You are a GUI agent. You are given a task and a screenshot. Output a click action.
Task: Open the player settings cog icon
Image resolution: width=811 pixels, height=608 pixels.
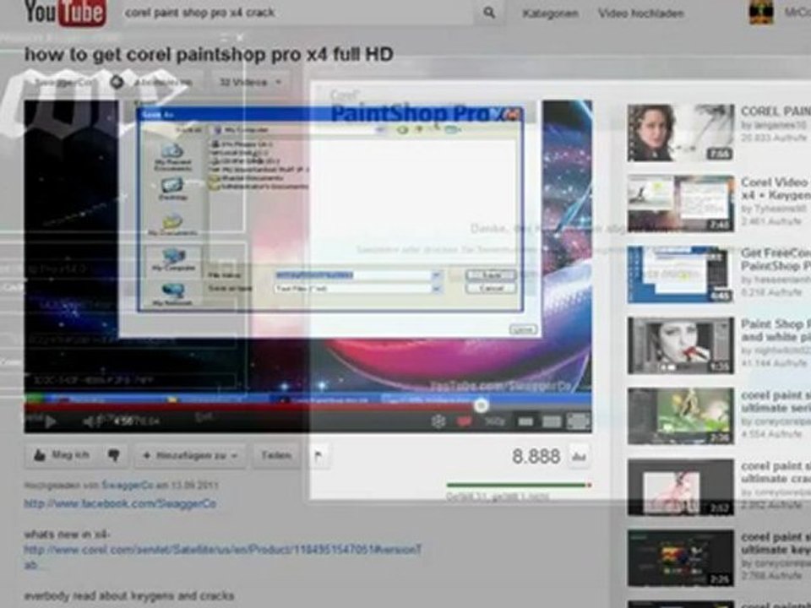(x=438, y=422)
